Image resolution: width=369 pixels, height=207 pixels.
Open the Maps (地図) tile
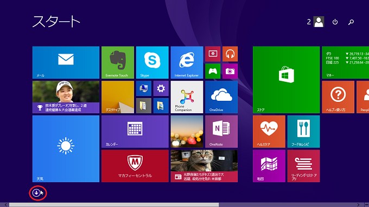pyautogui.click(x=269, y=166)
